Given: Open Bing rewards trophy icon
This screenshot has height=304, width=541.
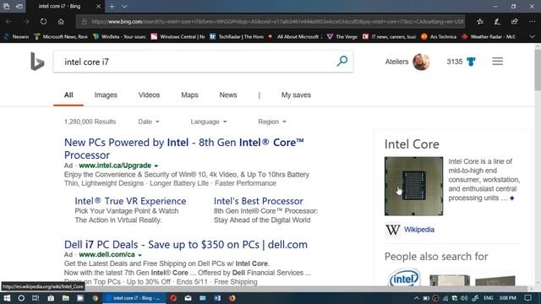Looking at the screenshot, I should click(x=471, y=62).
